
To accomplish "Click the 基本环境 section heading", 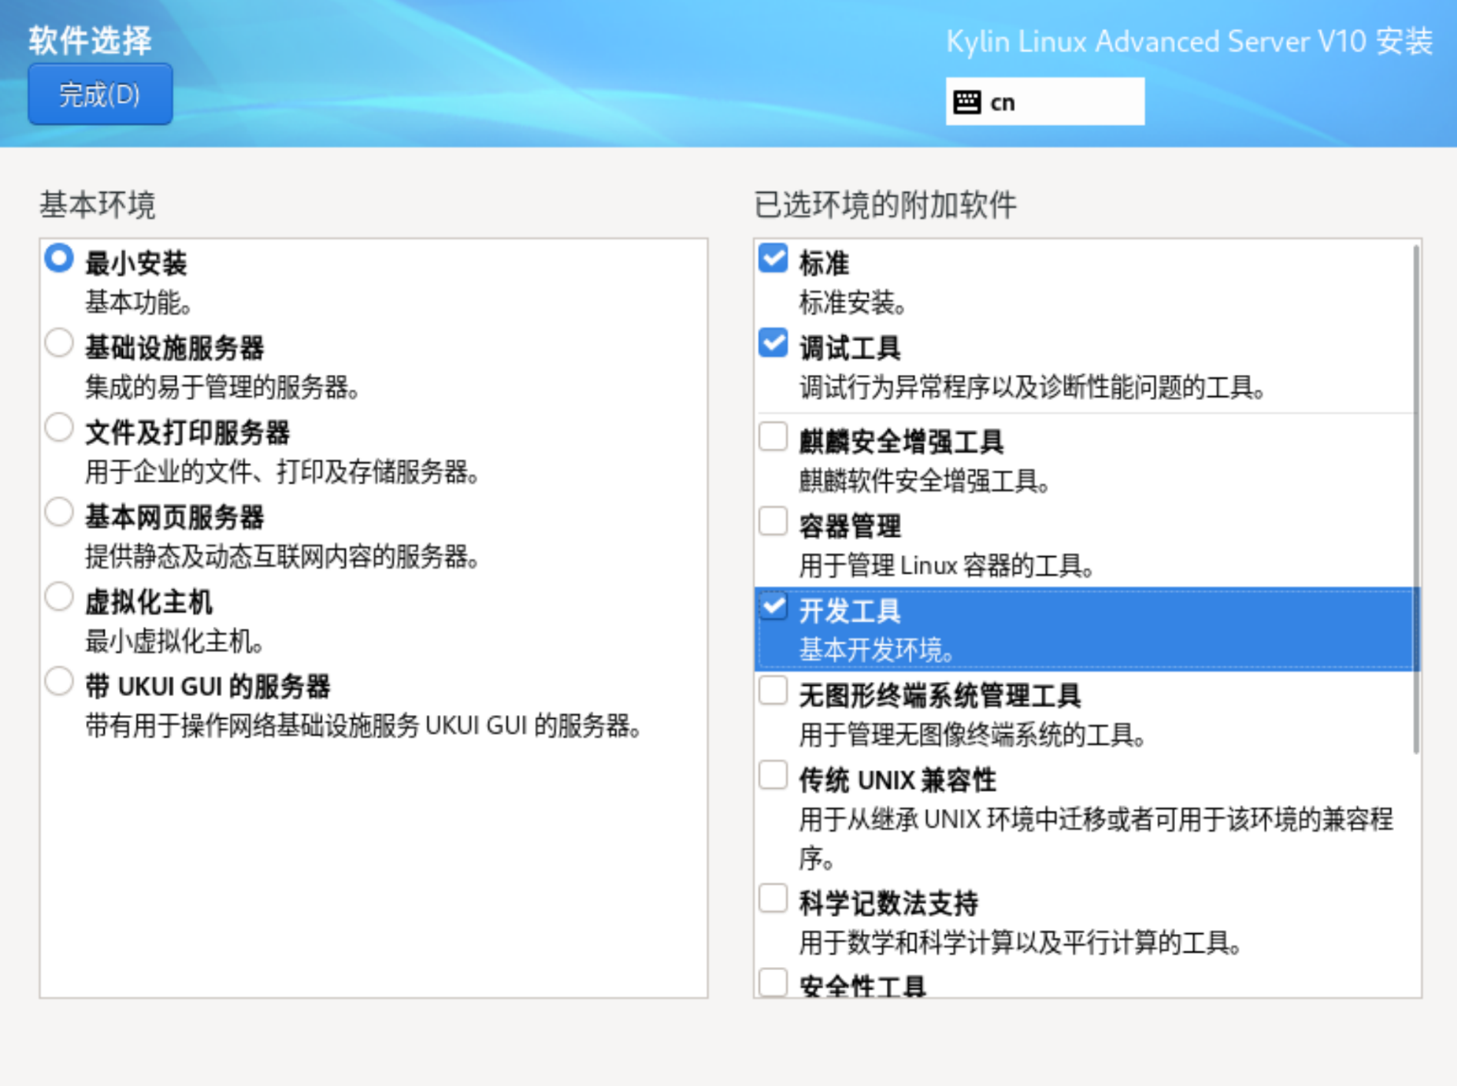I will pos(98,205).
